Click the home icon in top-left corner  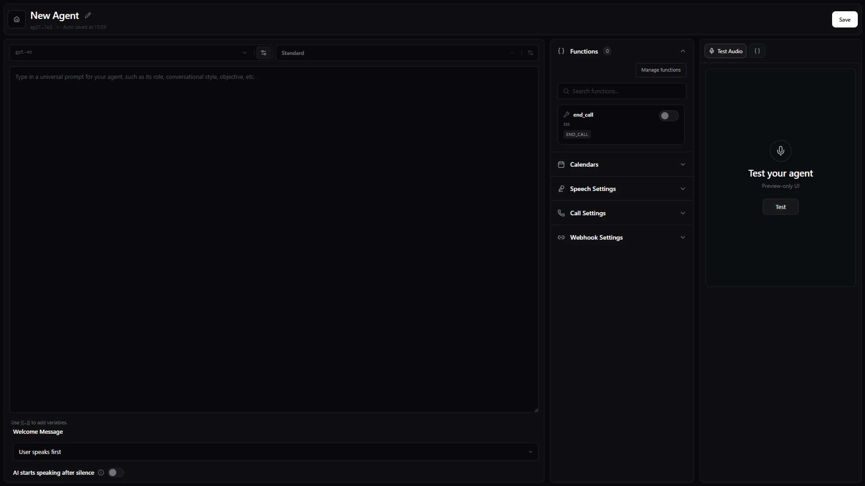pos(16,19)
